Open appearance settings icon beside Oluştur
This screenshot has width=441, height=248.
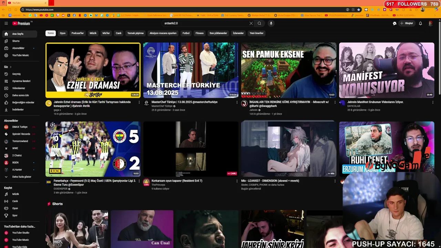point(394,23)
